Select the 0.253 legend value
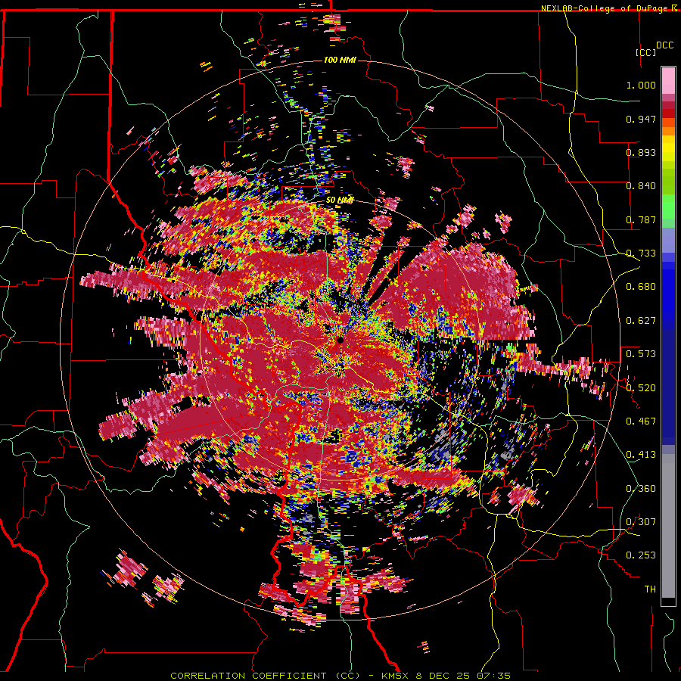Viewport: 681px width, 681px height. 641,555
